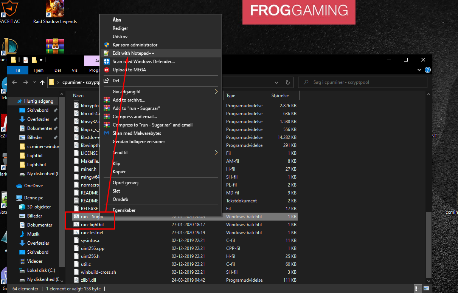Refresh the folder view

288,82
